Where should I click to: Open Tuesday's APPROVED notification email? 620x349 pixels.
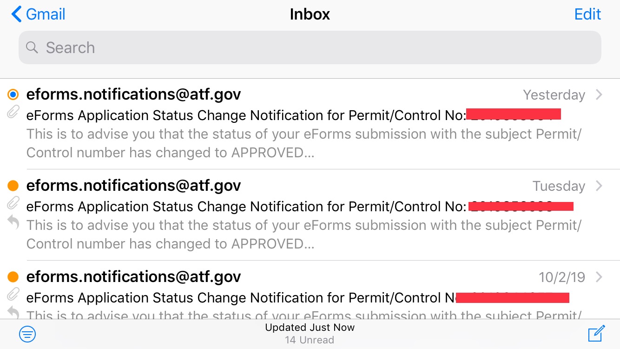(310, 215)
